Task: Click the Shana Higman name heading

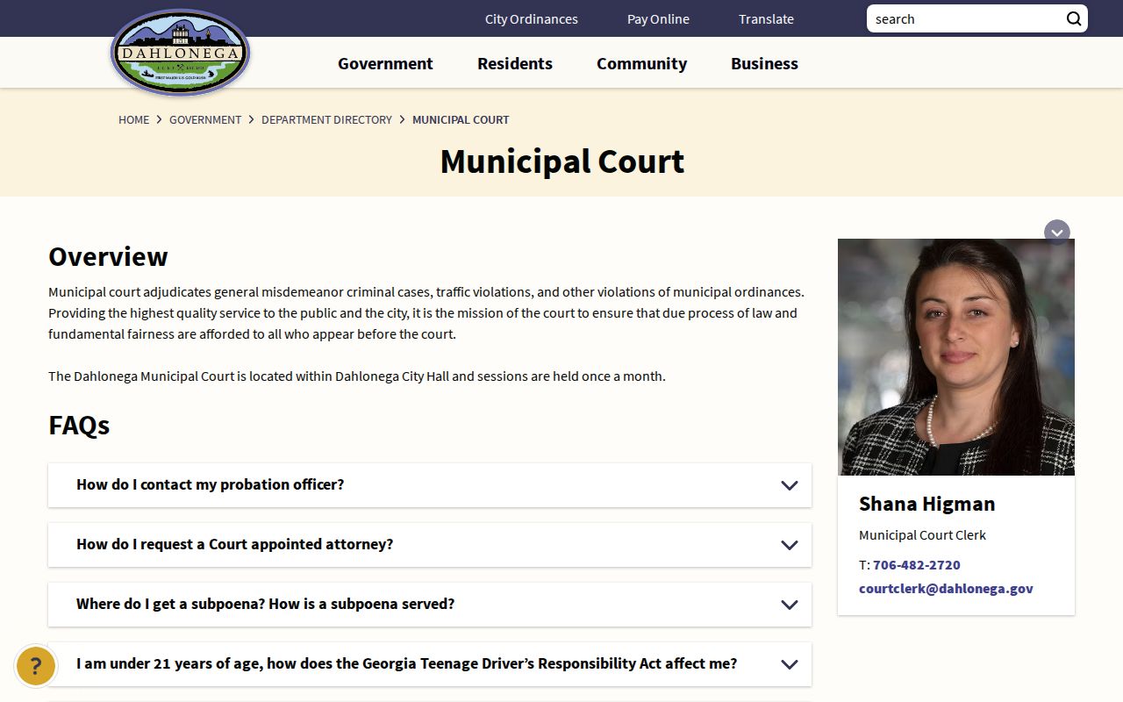Action: 926,504
